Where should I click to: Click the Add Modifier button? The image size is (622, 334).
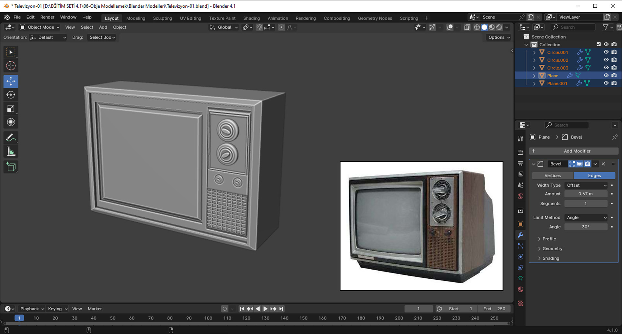(573, 151)
